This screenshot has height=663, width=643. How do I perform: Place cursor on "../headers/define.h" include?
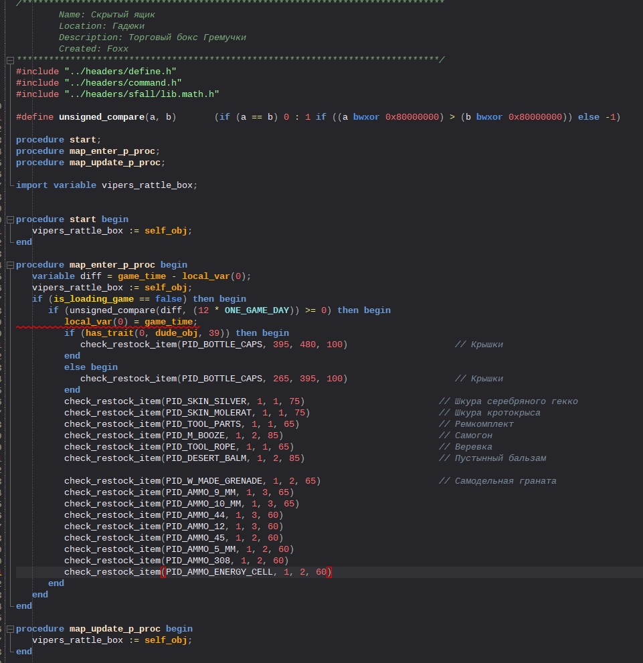[x=120, y=72]
